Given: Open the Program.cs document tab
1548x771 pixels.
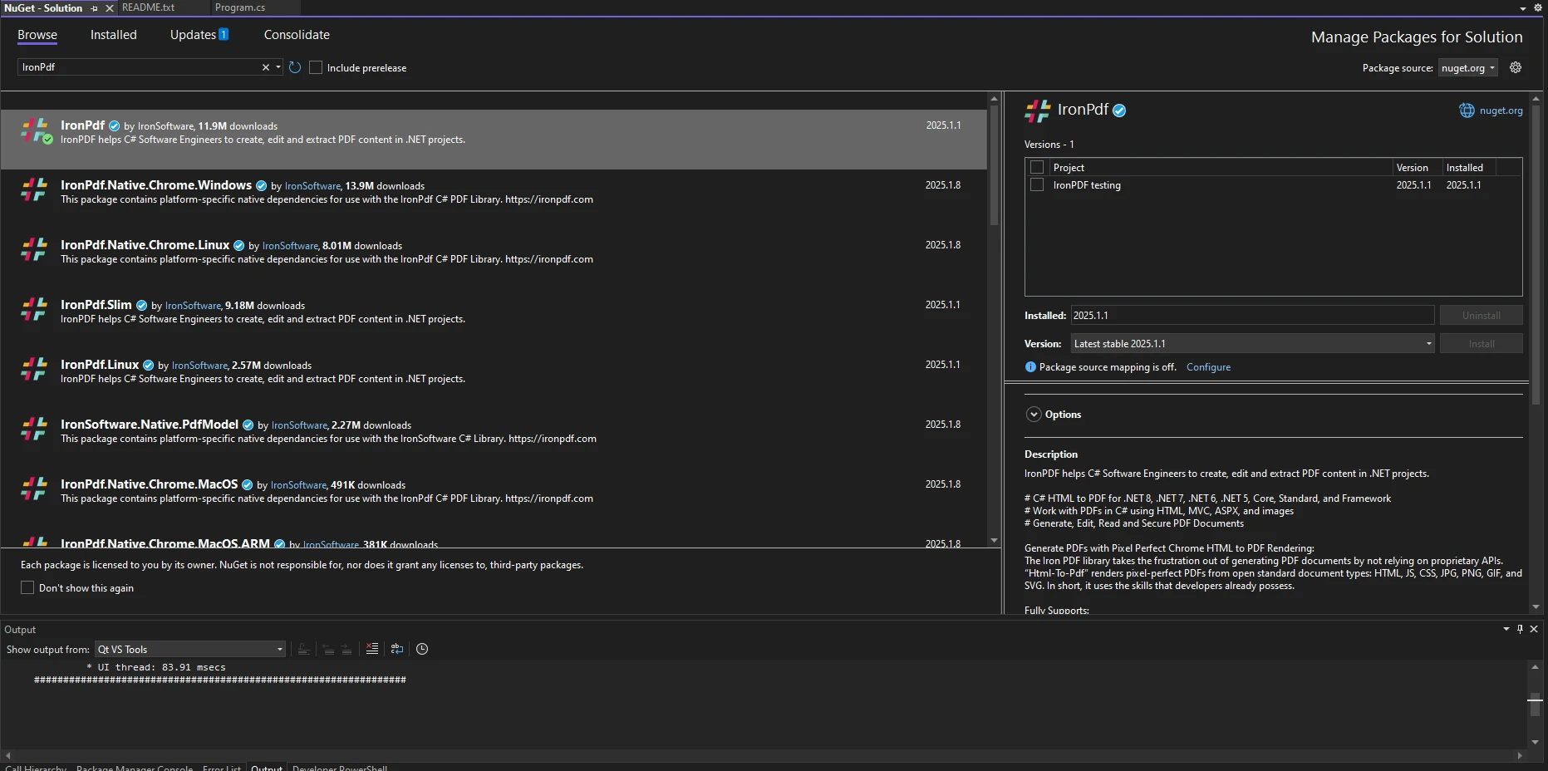Looking at the screenshot, I should click(240, 7).
